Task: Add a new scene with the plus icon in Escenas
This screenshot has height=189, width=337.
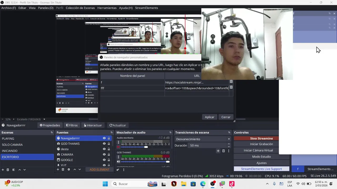Action: point(3,170)
